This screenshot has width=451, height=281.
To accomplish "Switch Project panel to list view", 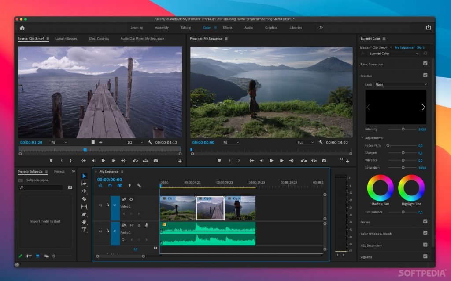I will click(29, 256).
